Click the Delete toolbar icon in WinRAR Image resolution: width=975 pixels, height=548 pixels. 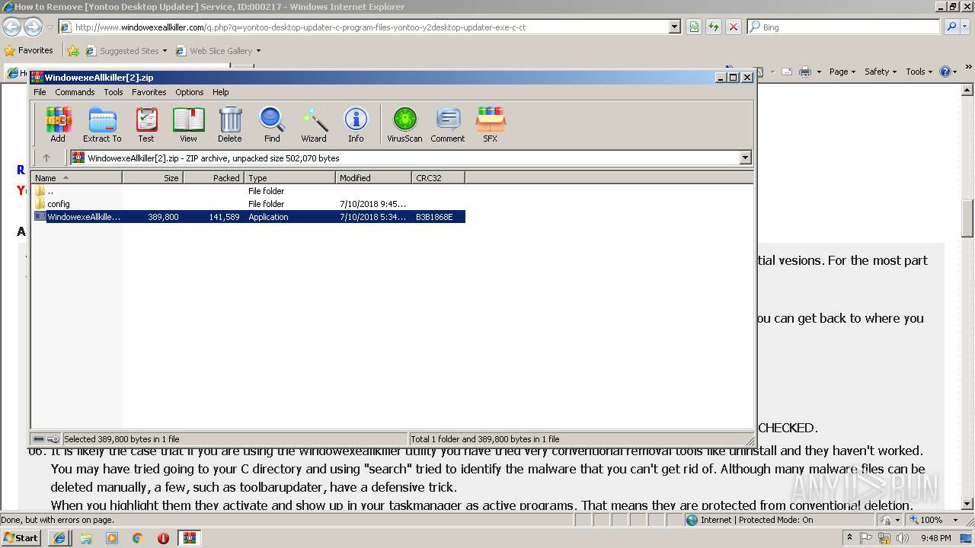coord(230,124)
